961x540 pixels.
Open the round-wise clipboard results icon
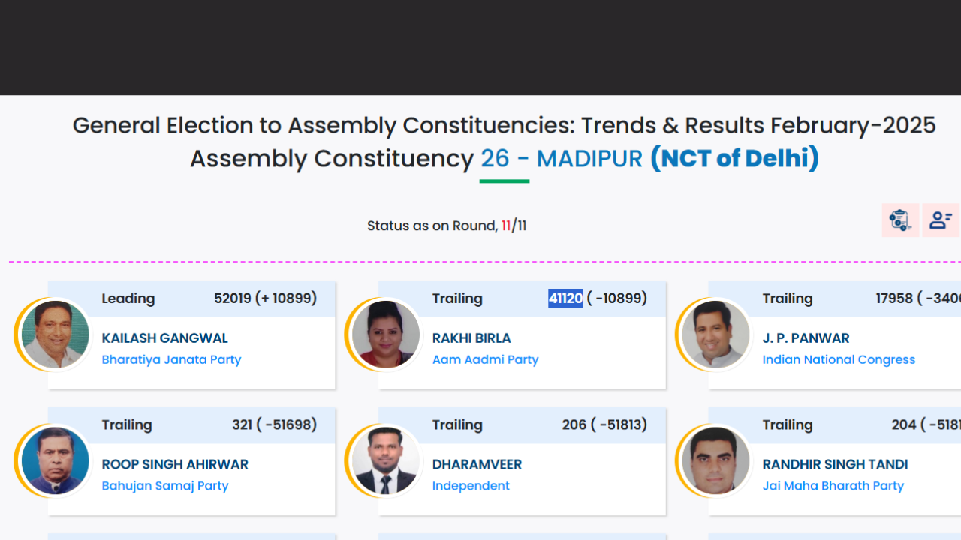900,220
